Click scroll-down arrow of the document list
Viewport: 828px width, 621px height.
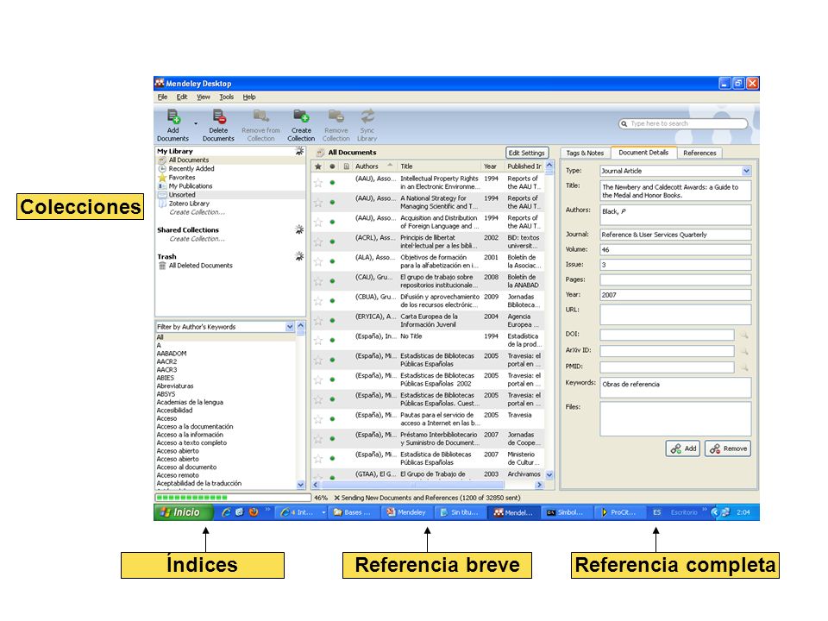pos(549,474)
